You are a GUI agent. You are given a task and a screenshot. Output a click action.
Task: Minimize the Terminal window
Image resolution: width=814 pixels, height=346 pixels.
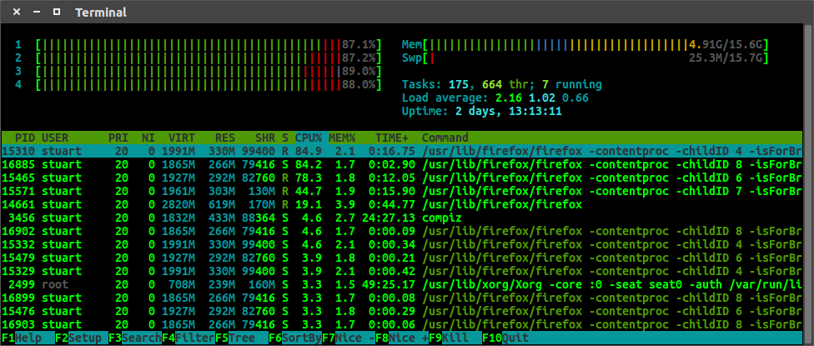[37, 12]
